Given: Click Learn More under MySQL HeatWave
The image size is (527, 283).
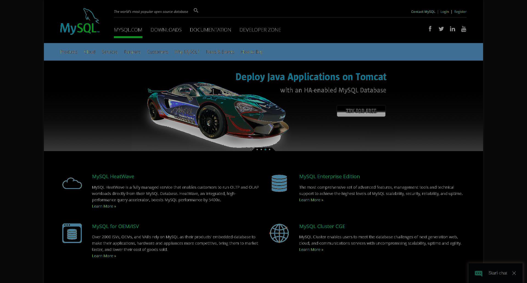Looking at the screenshot, I should pos(104,206).
